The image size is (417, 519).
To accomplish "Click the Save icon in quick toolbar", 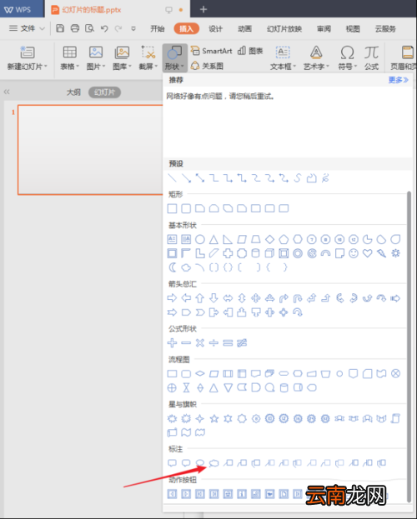I will [60, 28].
